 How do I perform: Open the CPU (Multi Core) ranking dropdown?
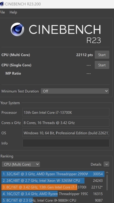pos(21,164)
